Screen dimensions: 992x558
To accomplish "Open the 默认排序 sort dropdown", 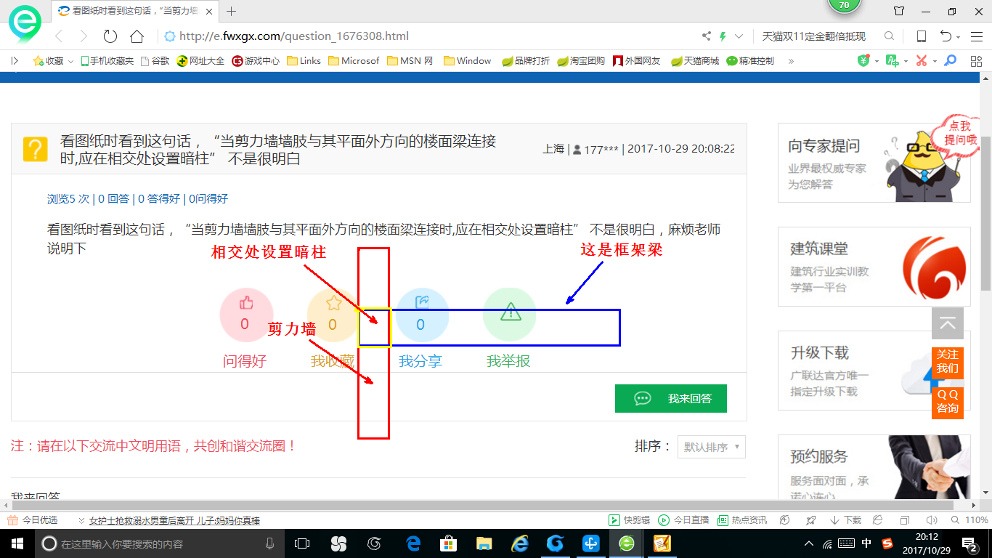I will 712,447.
